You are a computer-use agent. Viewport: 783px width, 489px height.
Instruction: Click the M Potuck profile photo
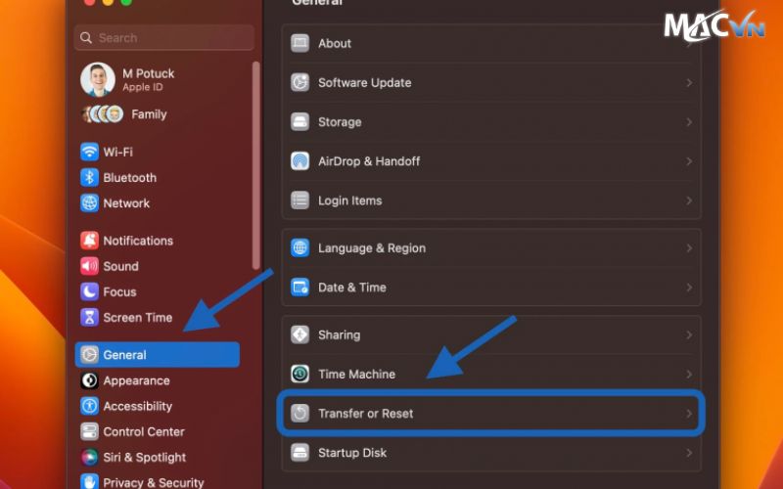coord(98,79)
